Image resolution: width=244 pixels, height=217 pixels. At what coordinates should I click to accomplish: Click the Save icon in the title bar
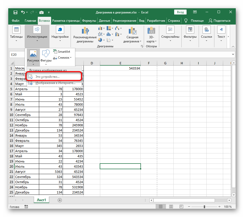[x=15, y=12]
